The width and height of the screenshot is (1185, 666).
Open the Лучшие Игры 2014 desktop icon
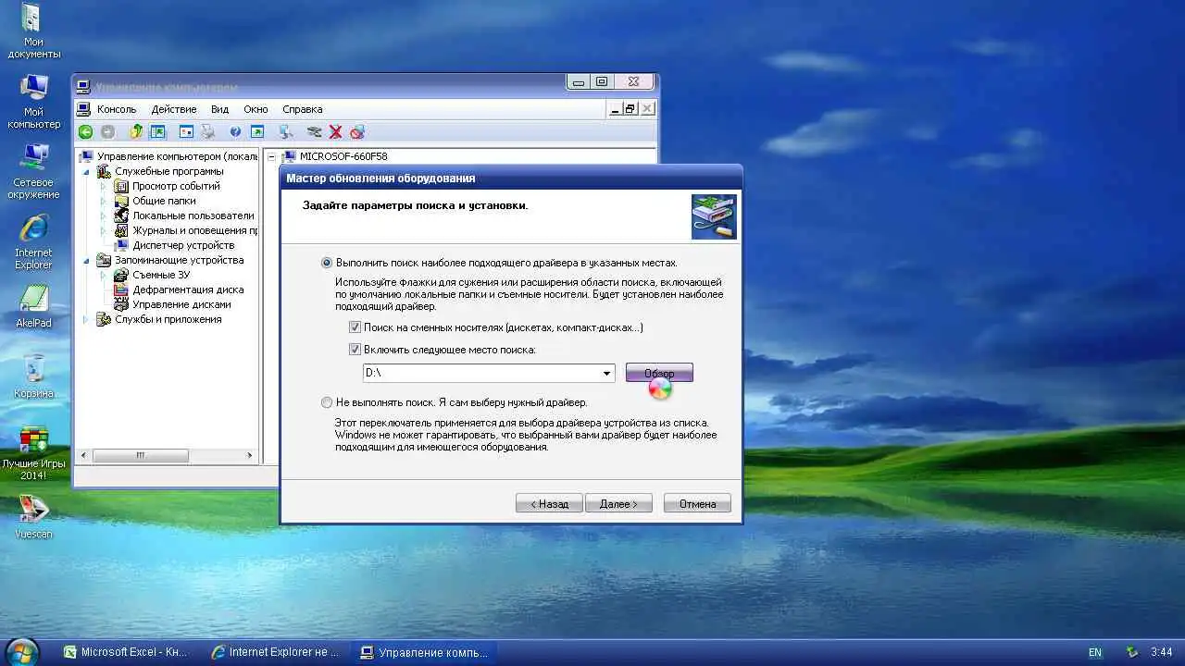coord(34,453)
